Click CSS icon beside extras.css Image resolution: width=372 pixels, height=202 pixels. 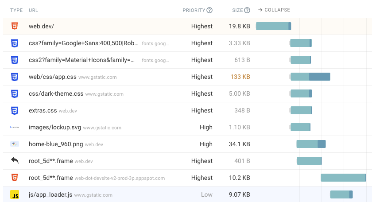pyautogui.click(x=15, y=111)
